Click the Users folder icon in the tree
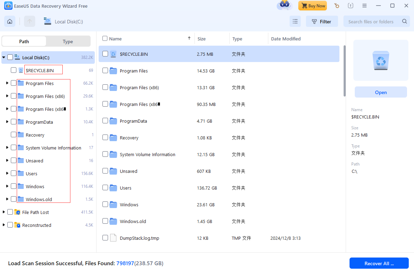Viewport: 414px width, 276px height. coord(21,173)
